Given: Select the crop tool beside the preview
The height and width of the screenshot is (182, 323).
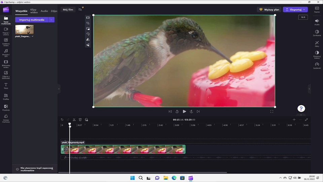Looking at the screenshot, I should coord(88,23).
